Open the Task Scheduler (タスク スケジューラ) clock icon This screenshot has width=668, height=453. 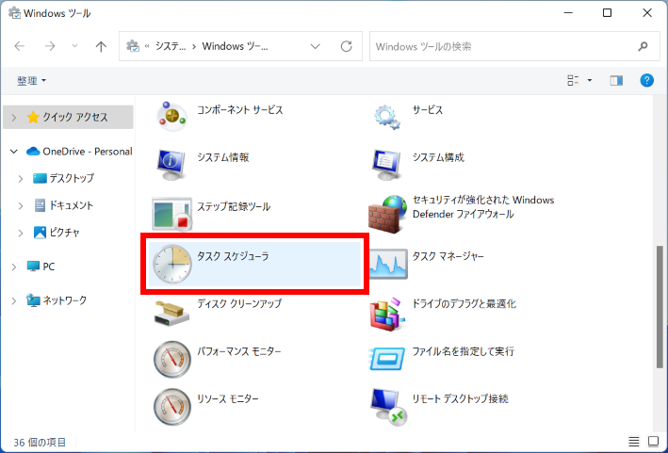pos(172,264)
